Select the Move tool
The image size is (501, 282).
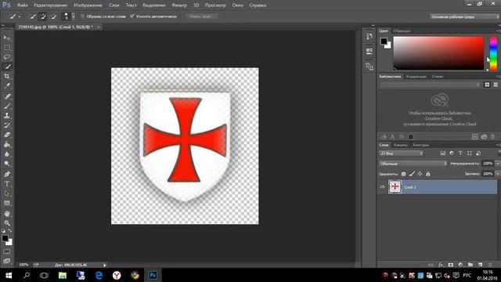[7, 38]
